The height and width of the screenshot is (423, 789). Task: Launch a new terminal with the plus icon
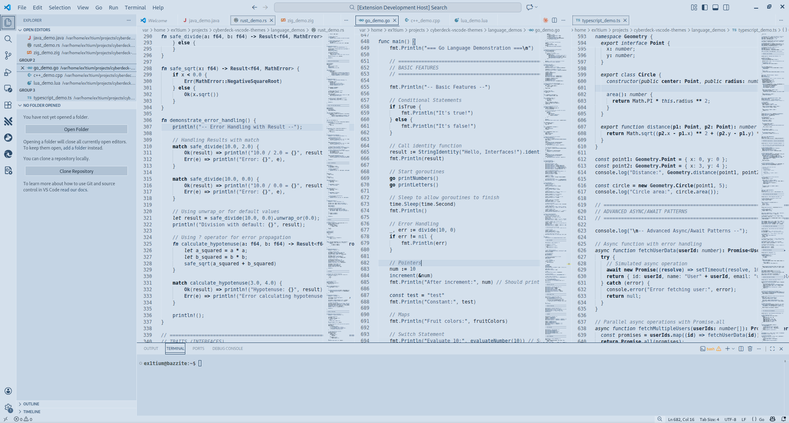click(727, 349)
